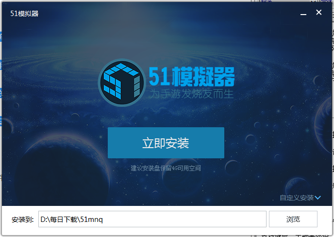Screen dimensions: 334x237
Task: Click the slogan 为手游发烧友而生
Action: point(191,93)
